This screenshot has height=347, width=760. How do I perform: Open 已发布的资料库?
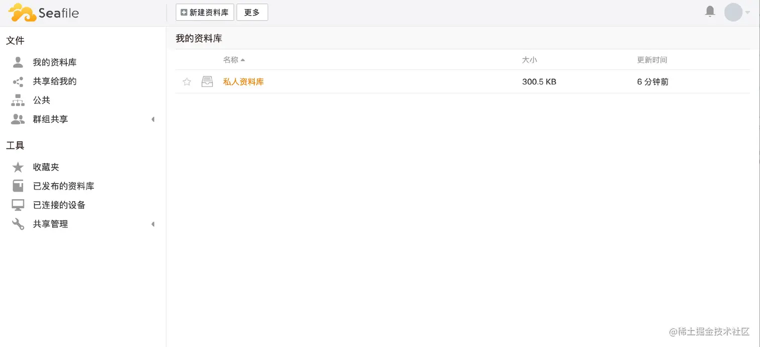coord(63,186)
